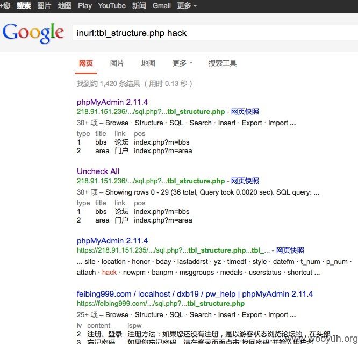This screenshot has width=358, height=344.
Task: Click the Uncheck All result's green URL
Action: click(151, 181)
